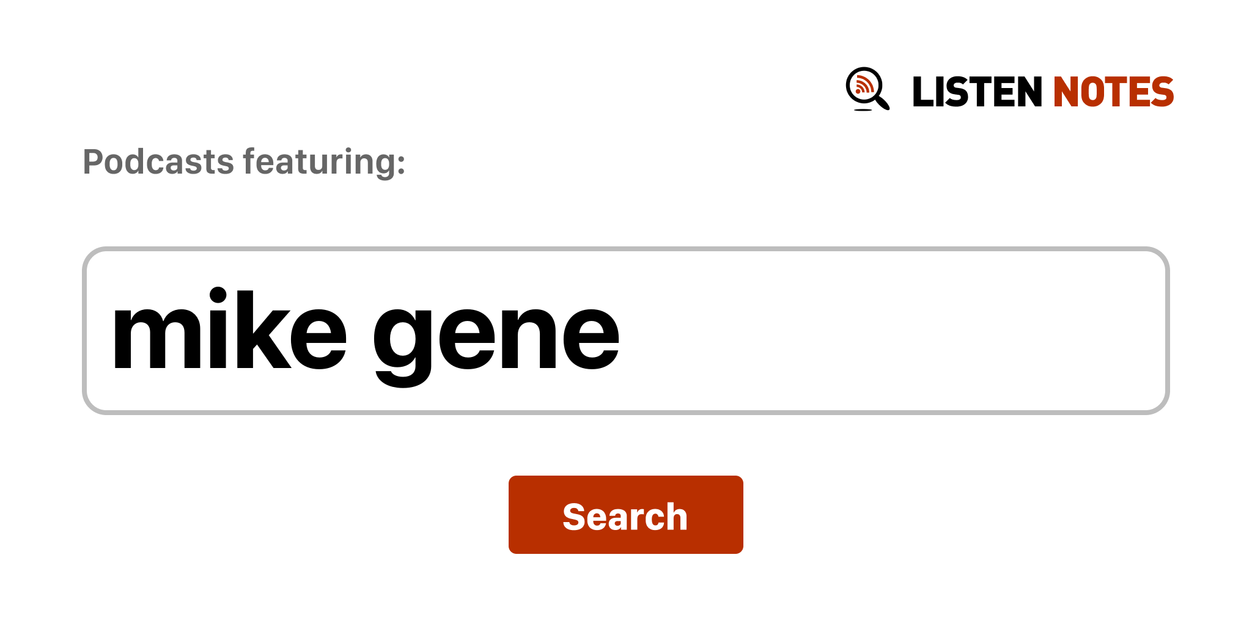Click the red "NOTES" logo text

pyautogui.click(x=1113, y=92)
